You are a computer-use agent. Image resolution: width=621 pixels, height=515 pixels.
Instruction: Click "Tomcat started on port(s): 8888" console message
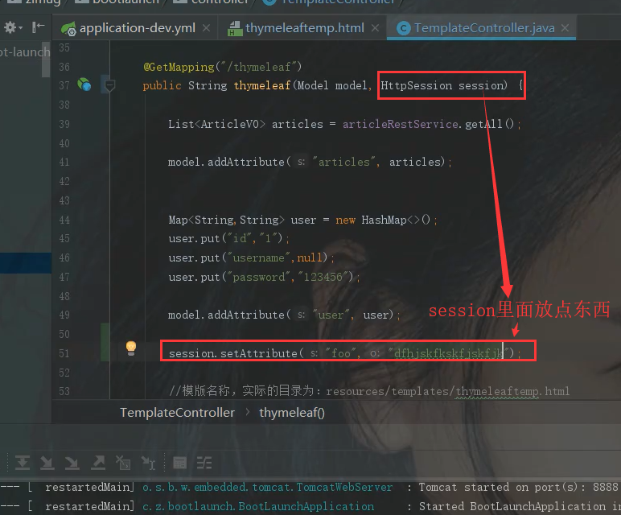pyautogui.click(x=518, y=488)
